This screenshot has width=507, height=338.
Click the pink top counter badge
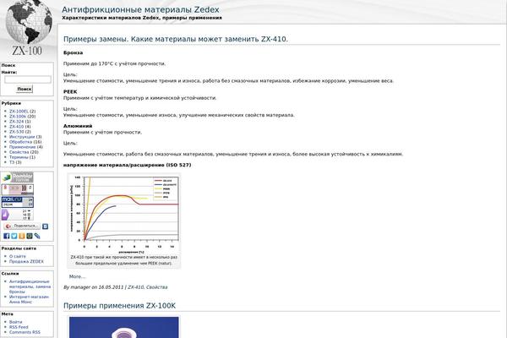pyautogui.click(x=18, y=189)
